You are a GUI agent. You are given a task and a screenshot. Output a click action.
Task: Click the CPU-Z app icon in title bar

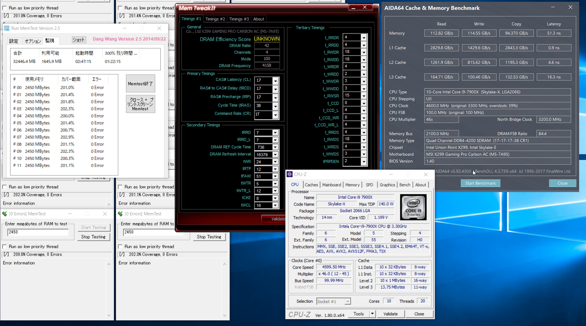tap(290, 174)
